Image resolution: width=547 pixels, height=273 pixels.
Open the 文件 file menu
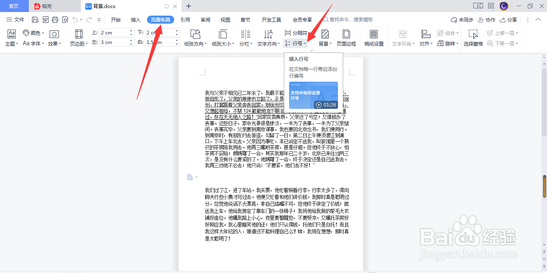click(15, 20)
